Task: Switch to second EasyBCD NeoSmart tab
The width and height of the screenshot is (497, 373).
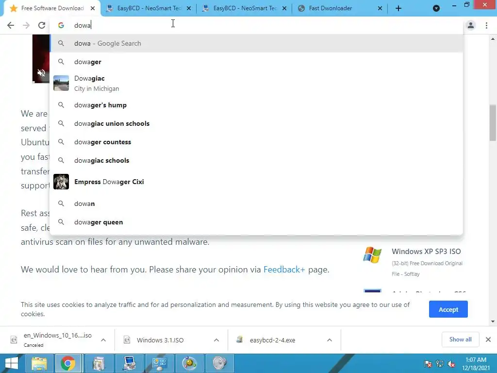Action: click(245, 8)
